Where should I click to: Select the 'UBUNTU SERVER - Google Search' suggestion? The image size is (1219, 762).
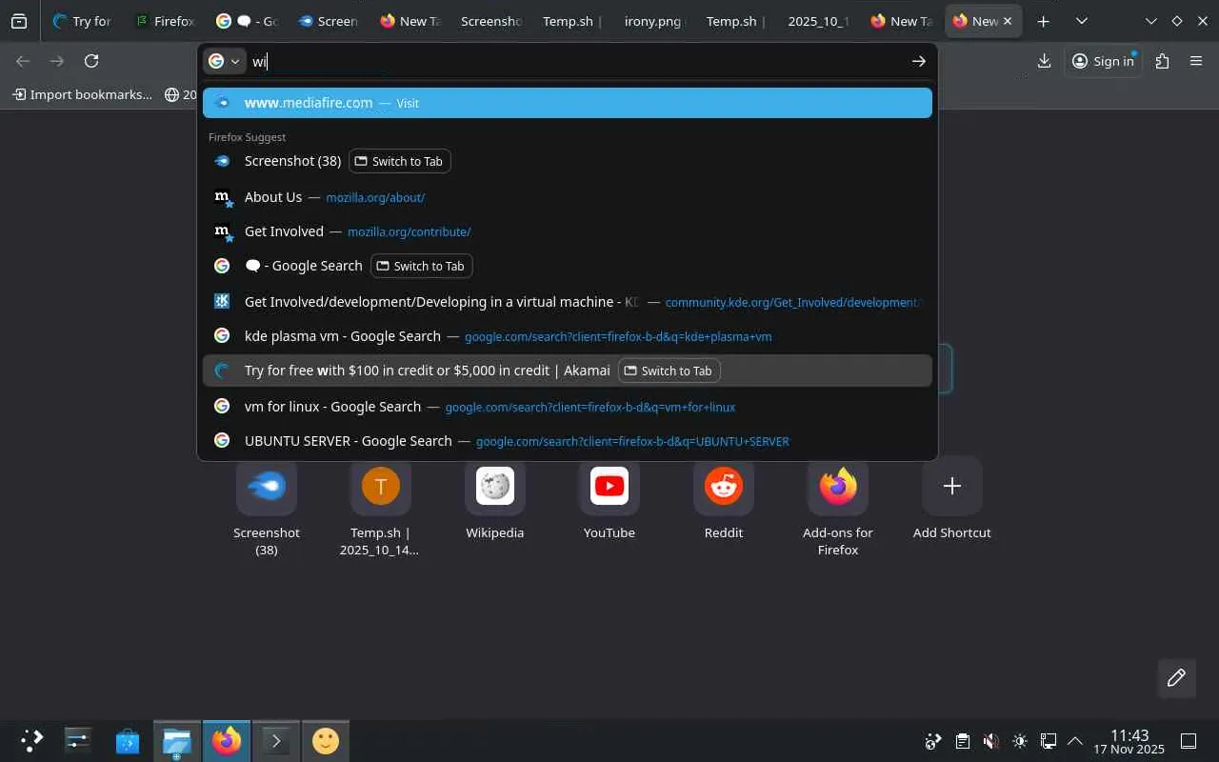click(x=568, y=441)
